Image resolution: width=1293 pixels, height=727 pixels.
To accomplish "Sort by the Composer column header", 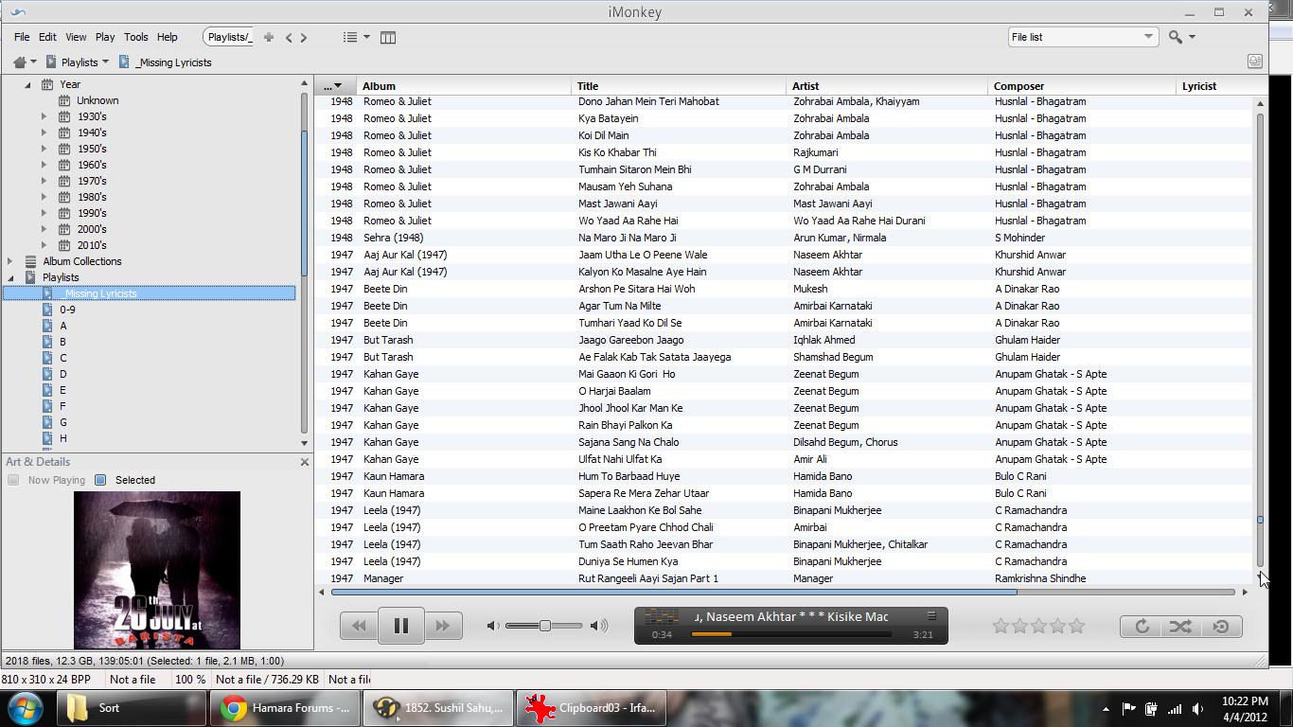I will pyautogui.click(x=1082, y=86).
